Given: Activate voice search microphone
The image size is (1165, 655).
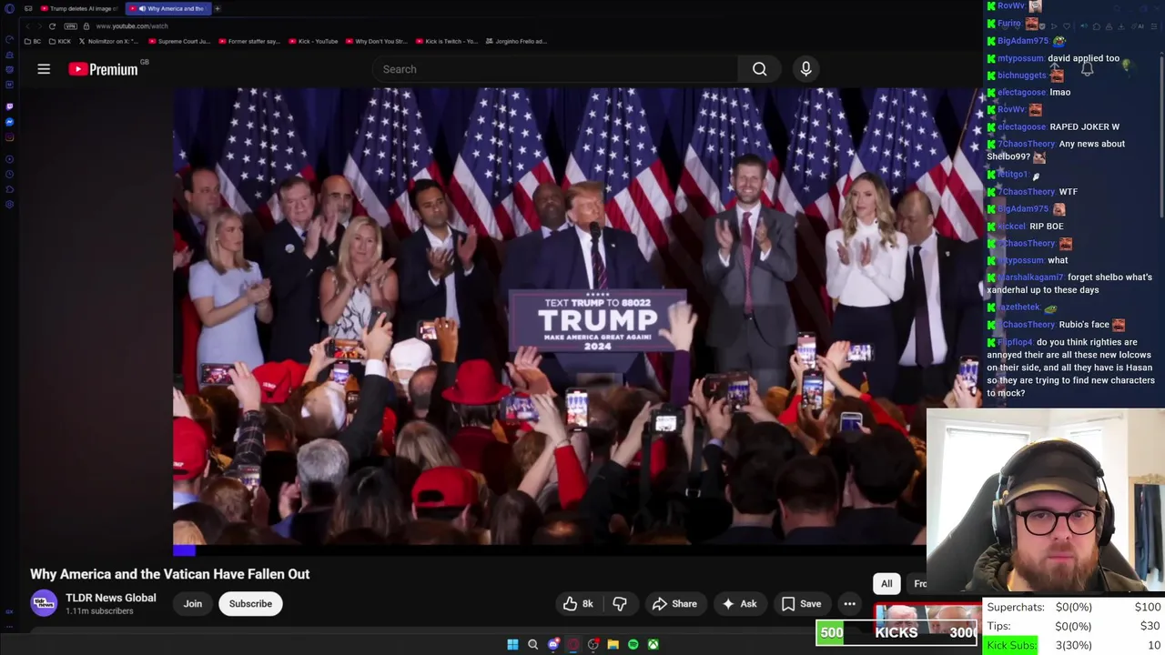Looking at the screenshot, I should click(805, 69).
